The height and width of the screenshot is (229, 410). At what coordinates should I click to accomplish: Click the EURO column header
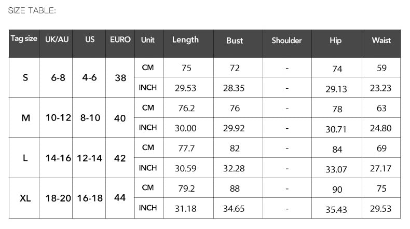click(x=120, y=39)
